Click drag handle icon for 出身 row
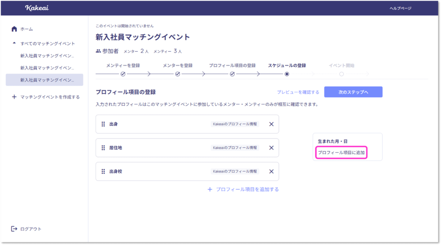 [103, 124]
